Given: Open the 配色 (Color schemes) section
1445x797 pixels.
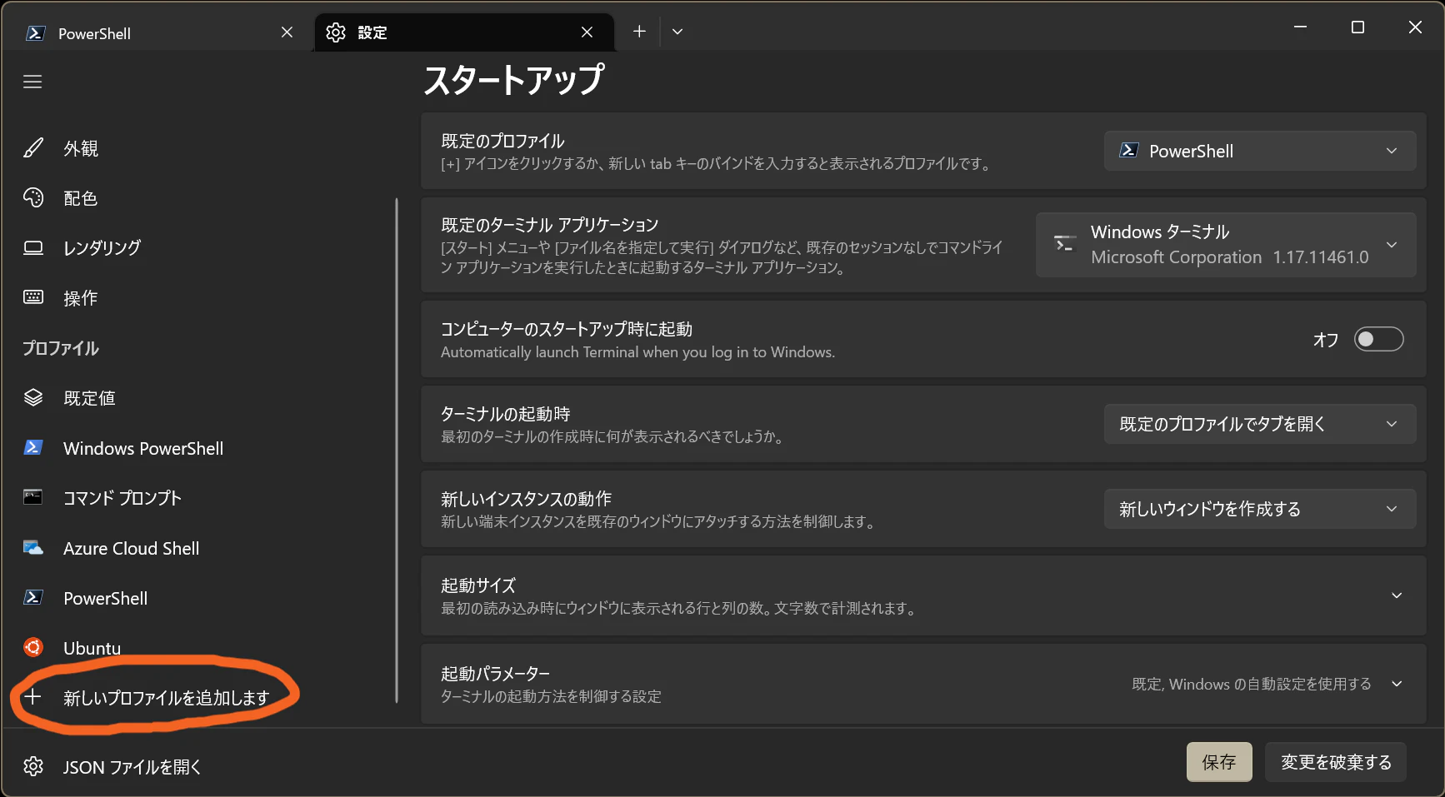Looking at the screenshot, I should tap(80, 198).
